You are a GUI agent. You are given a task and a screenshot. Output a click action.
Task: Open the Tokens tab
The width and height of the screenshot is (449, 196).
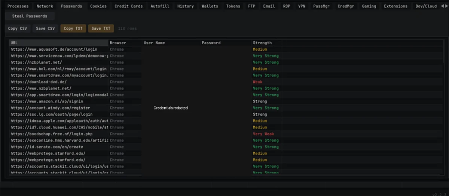(233, 6)
